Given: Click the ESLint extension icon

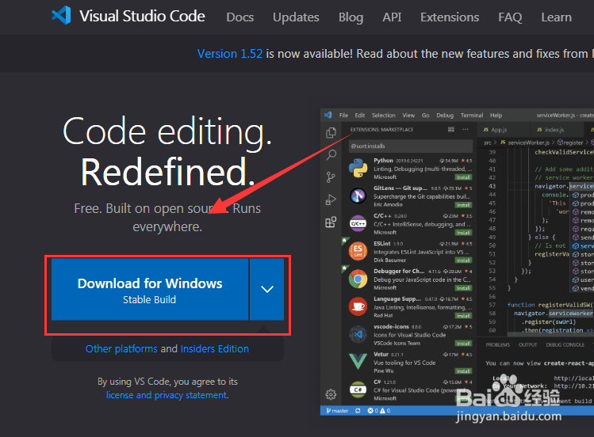Looking at the screenshot, I should pos(358,251).
